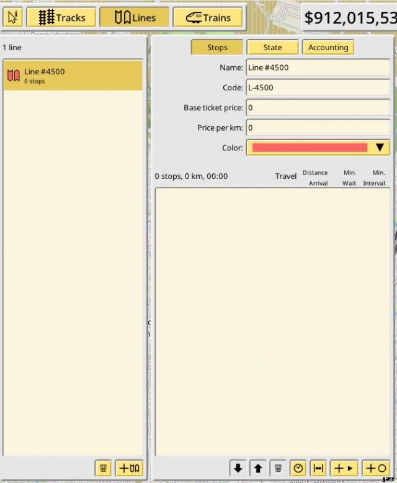Click the distance width arrows icon
This screenshot has height=483, width=397.
pyautogui.click(x=318, y=468)
